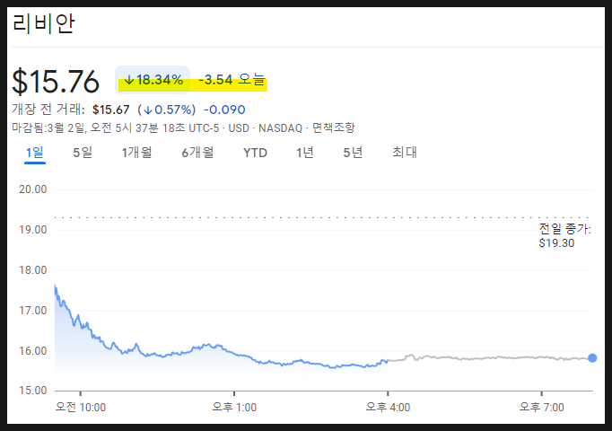Click the 20.00 y-axis label
Image resolution: width=612 pixels, height=431 pixels.
click(x=33, y=189)
